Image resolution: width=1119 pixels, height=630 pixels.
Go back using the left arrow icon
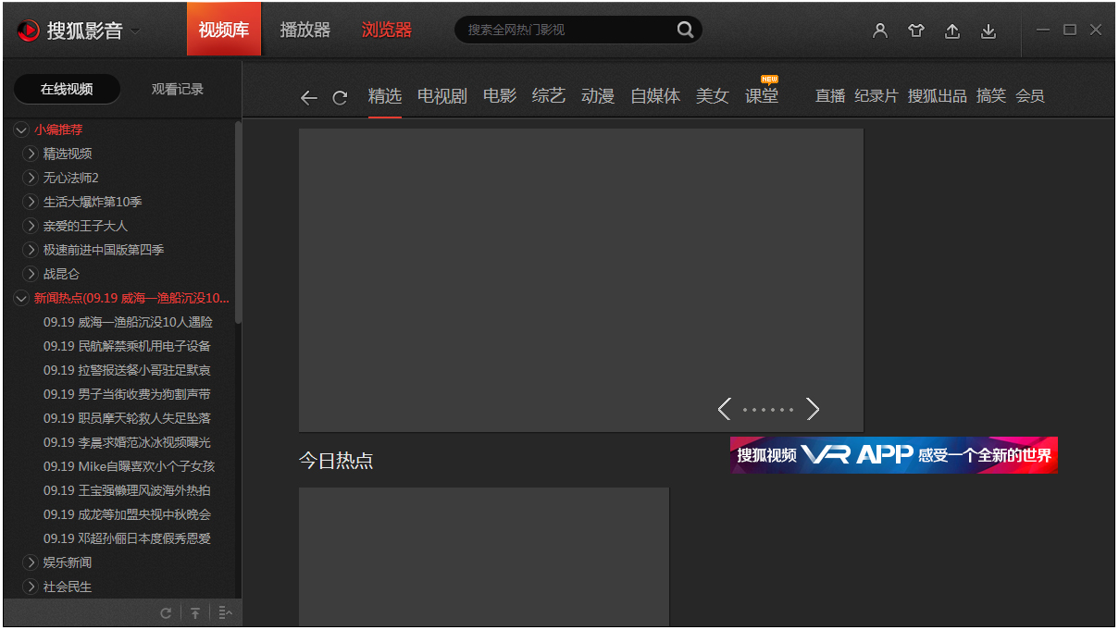(309, 97)
